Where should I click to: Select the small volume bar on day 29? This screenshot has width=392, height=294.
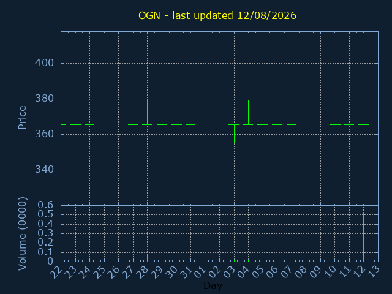pos(162,259)
